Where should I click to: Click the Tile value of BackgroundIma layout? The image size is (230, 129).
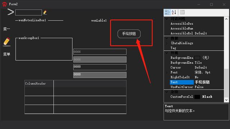198,63
